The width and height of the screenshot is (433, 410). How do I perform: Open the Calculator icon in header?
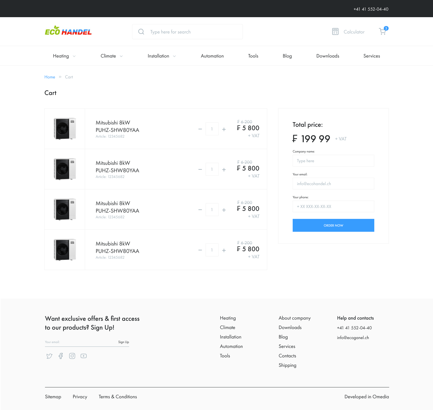click(335, 32)
